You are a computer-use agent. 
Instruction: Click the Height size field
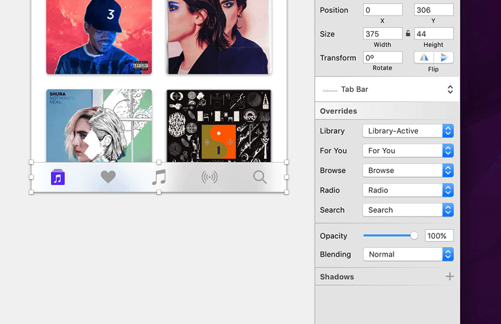434,33
